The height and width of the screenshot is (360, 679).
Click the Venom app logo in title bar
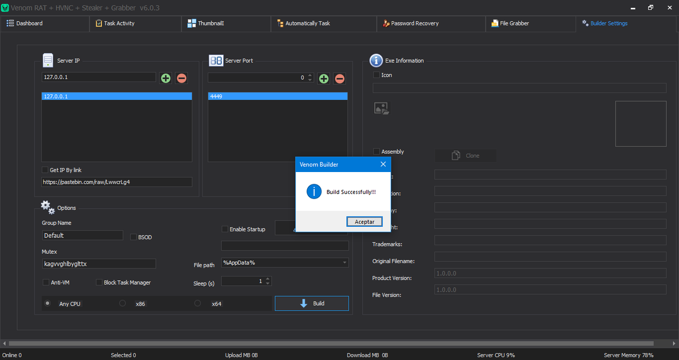[5, 8]
